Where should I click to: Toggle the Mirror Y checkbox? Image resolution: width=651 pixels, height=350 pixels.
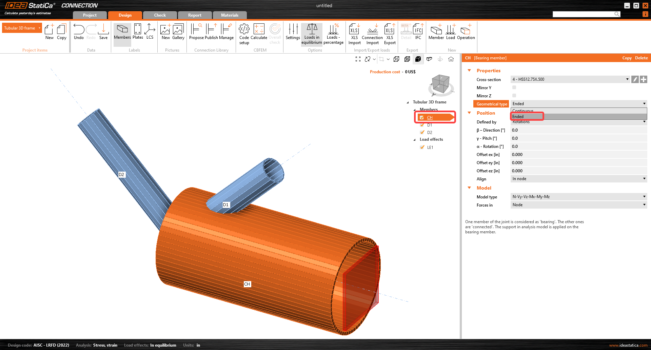pos(514,87)
